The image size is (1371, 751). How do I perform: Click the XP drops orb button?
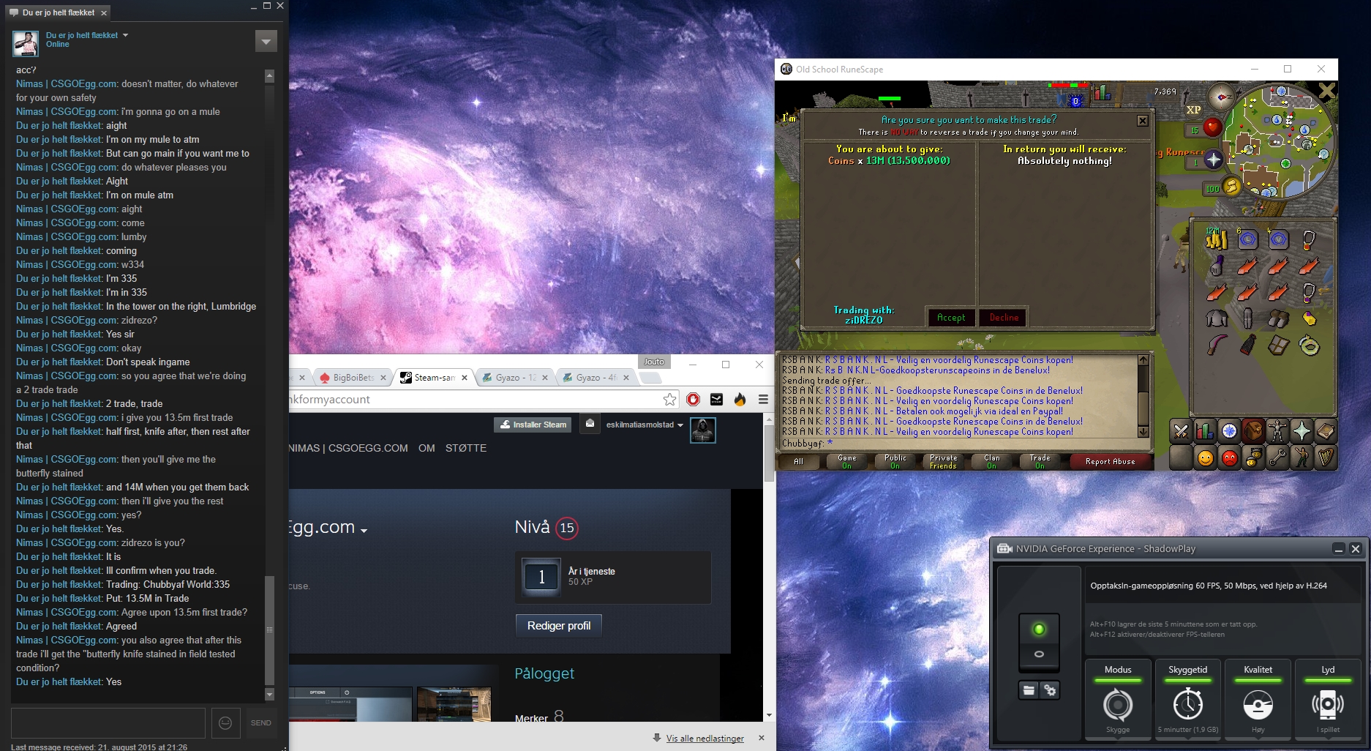coord(1194,110)
